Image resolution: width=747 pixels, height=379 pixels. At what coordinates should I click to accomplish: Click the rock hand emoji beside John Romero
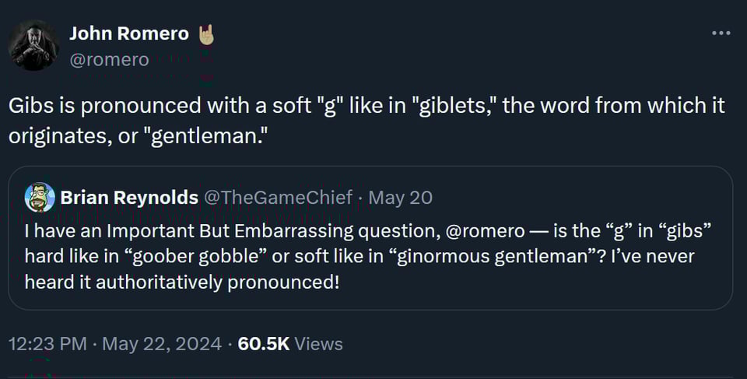205,34
